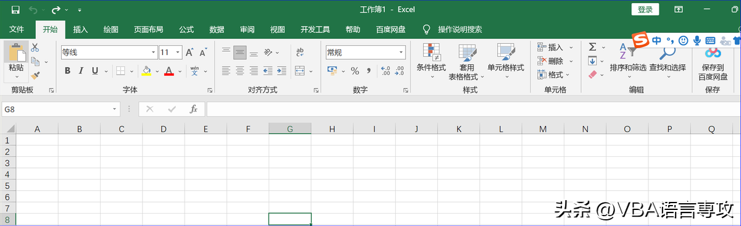Open the number format dropdown (常规)
This screenshot has width=741, height=226.
pos(400,52)
